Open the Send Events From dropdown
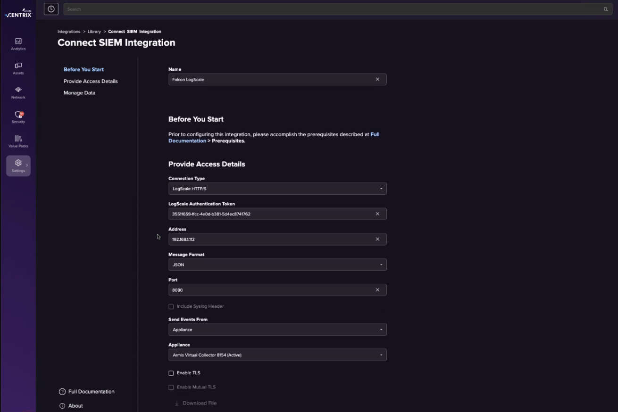 277,330
